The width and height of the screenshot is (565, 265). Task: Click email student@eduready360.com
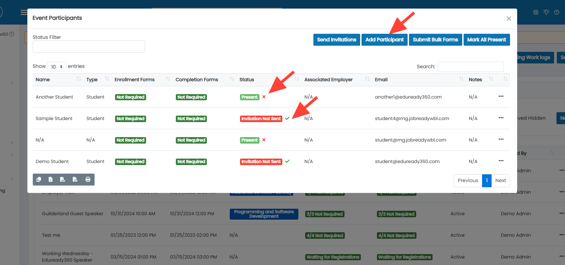(407, 161)
